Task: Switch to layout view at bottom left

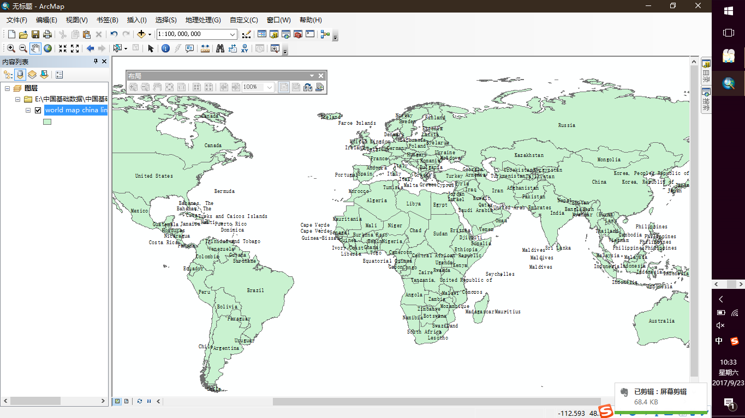Action: (x=126, y=401)
